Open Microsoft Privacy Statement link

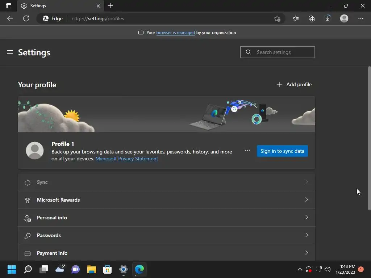click(x=126, y=159)
